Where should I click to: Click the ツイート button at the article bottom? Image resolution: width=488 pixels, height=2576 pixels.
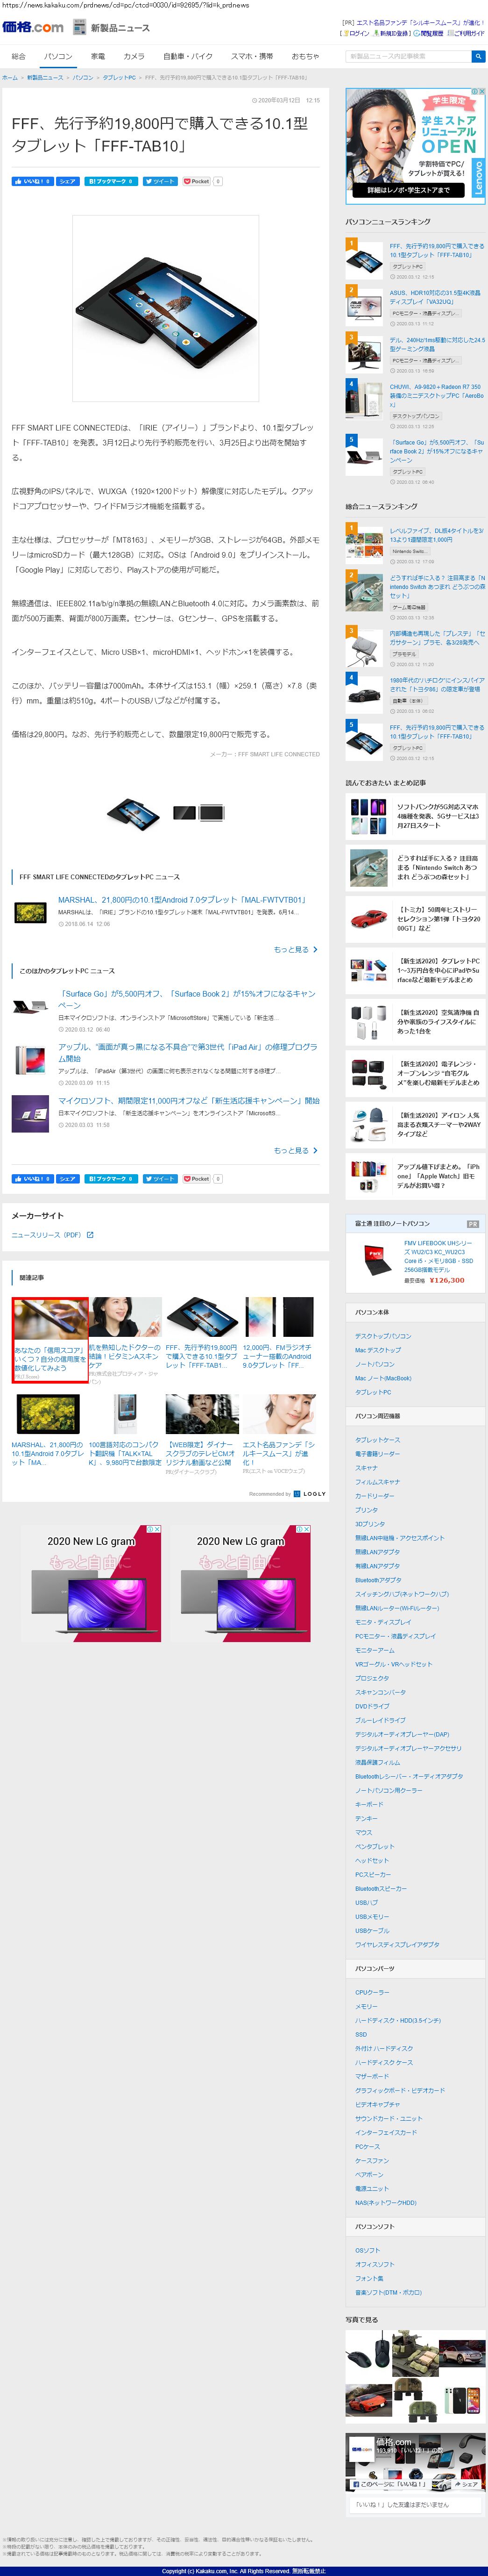coord(160,1178)
